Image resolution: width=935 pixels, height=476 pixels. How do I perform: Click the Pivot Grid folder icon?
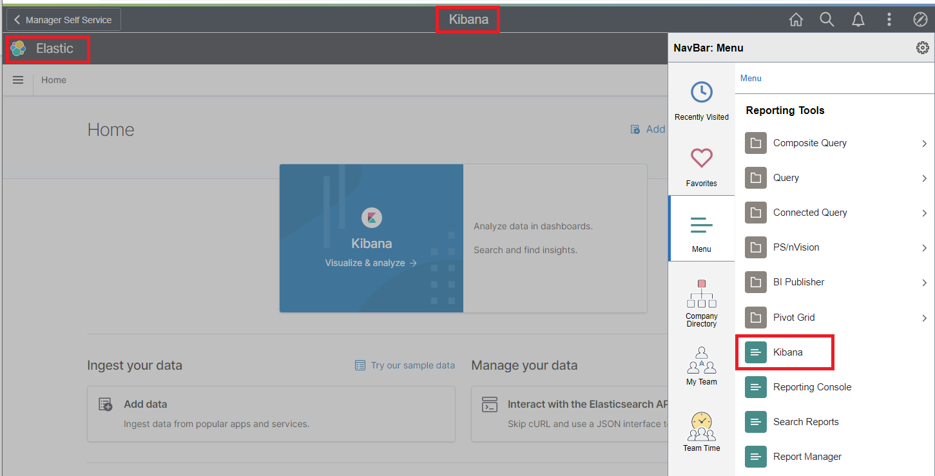click(756, 318)
